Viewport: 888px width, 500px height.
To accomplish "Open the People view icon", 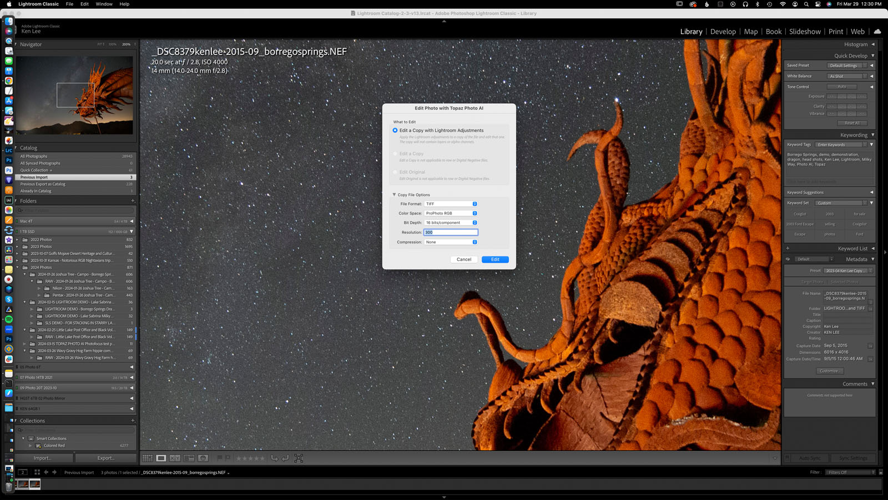I will [x=203, y=458].
